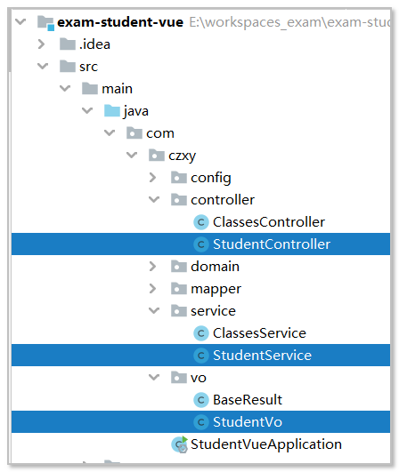Select the BaseResult file name
Screen dimensions: 399x472
pyautogui.click(x=248, y=400)
